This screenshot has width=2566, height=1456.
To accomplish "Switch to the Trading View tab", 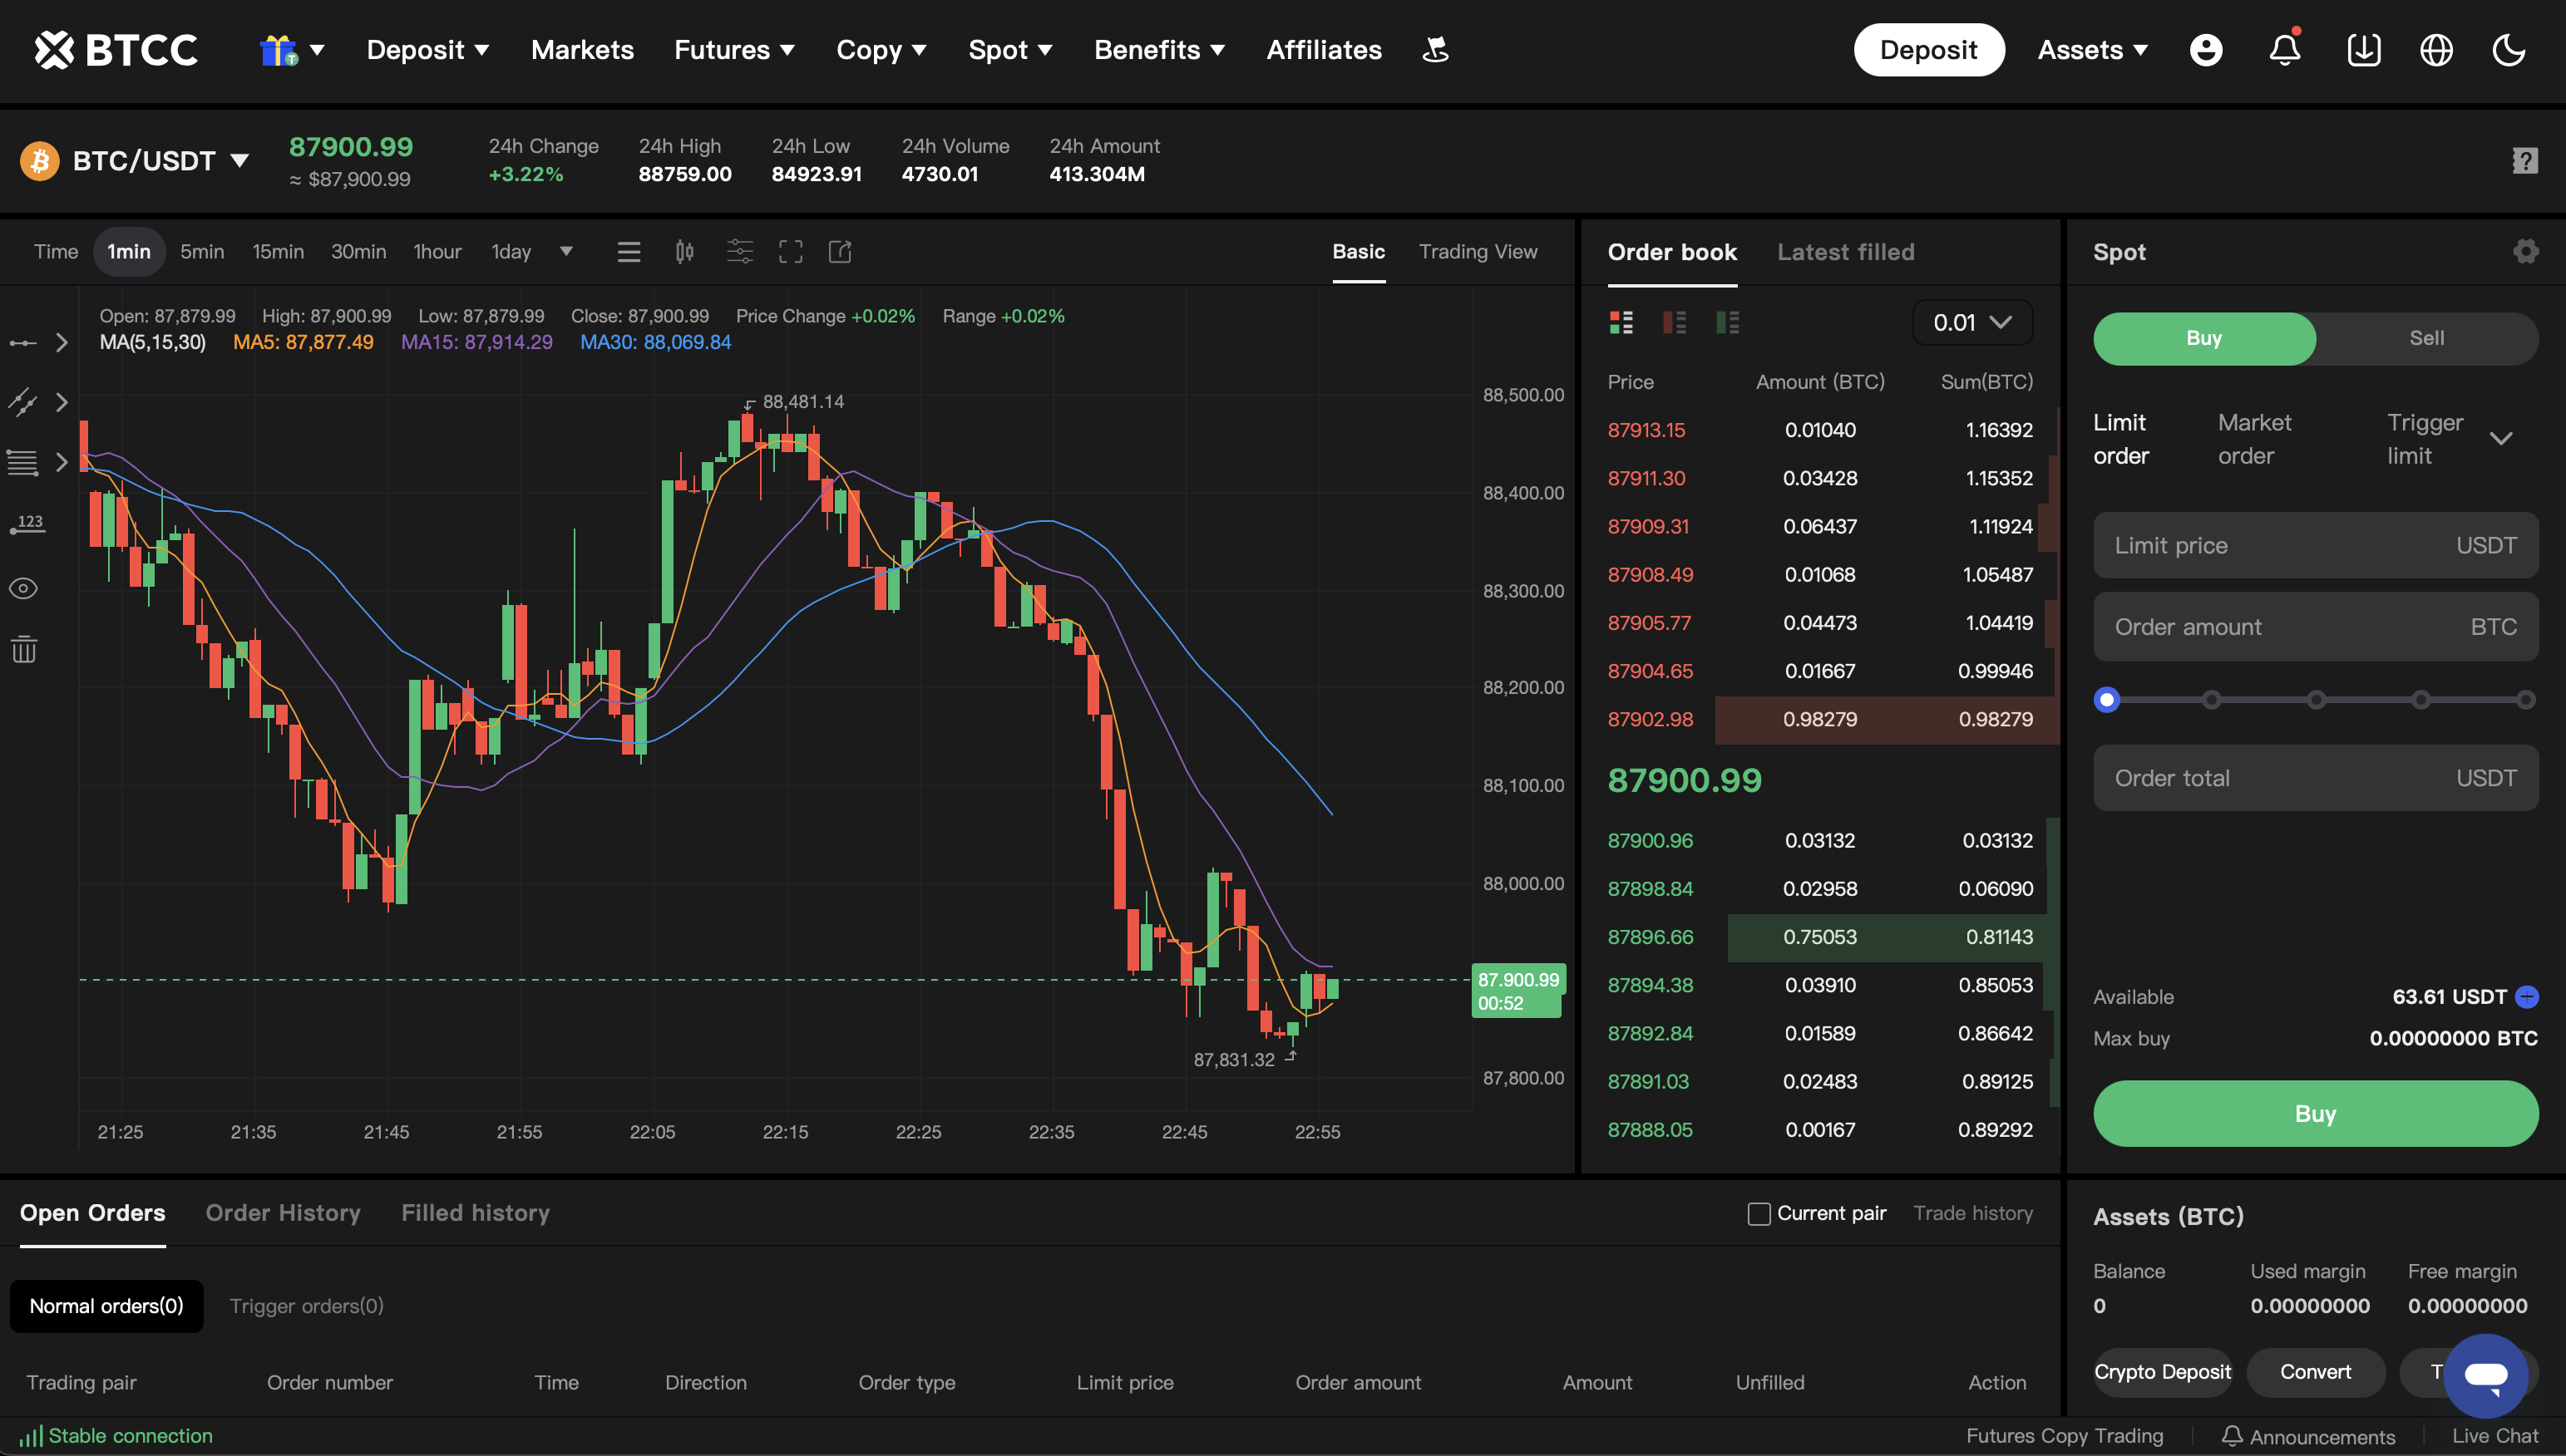I will tap(1478, 252).
